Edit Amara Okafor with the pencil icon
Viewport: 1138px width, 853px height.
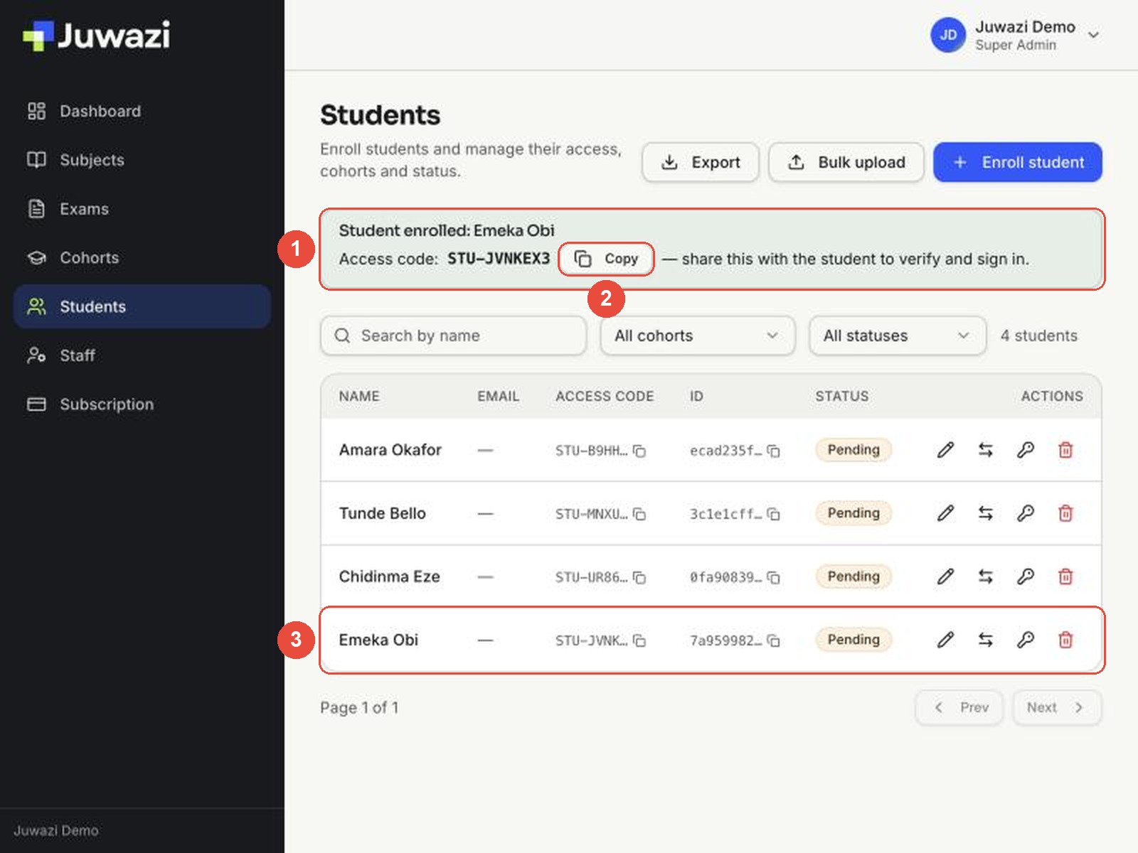tap(945, 450)
